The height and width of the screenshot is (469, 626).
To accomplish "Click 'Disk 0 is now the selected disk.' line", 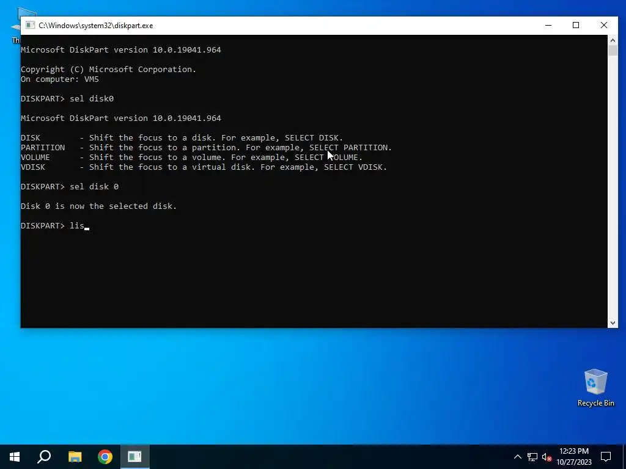I will coord(98,206).
